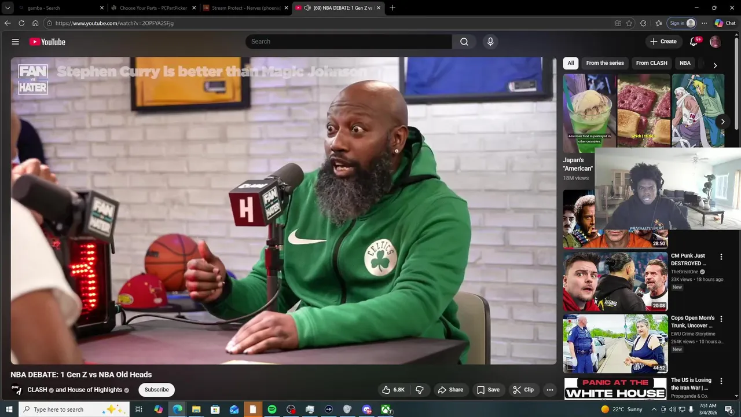The width and height of the screenshot is (741, 417).
Task: Open the YouTube hamburger guide menu
Action: [x=16, y=42]
